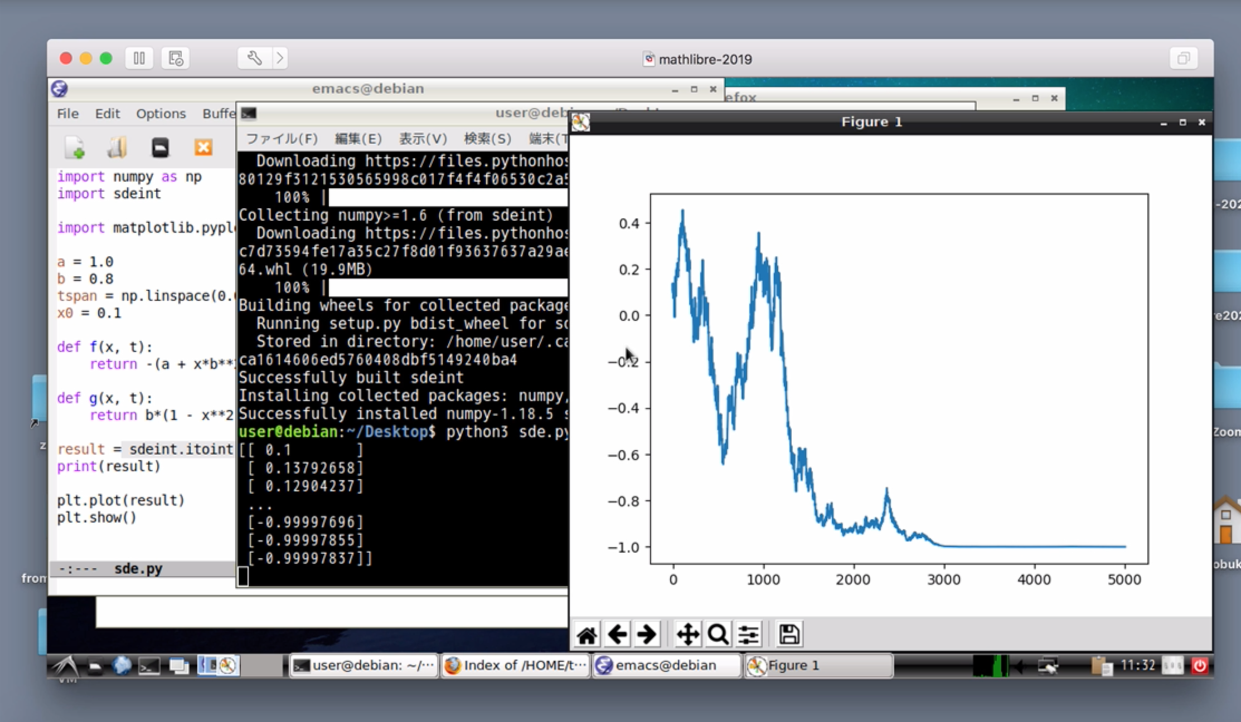This screenshot has width=1241, height=722.
Task: Switch to emacs@debian taskbar button
Action: (x=667, y=666)
